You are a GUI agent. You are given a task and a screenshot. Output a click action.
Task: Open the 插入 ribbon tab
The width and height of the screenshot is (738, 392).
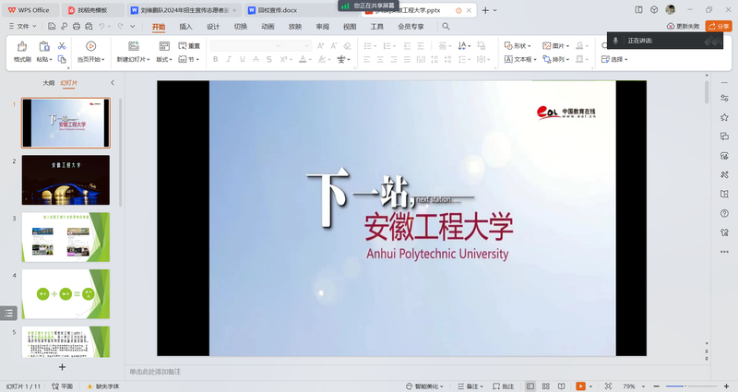pos(186,27)
